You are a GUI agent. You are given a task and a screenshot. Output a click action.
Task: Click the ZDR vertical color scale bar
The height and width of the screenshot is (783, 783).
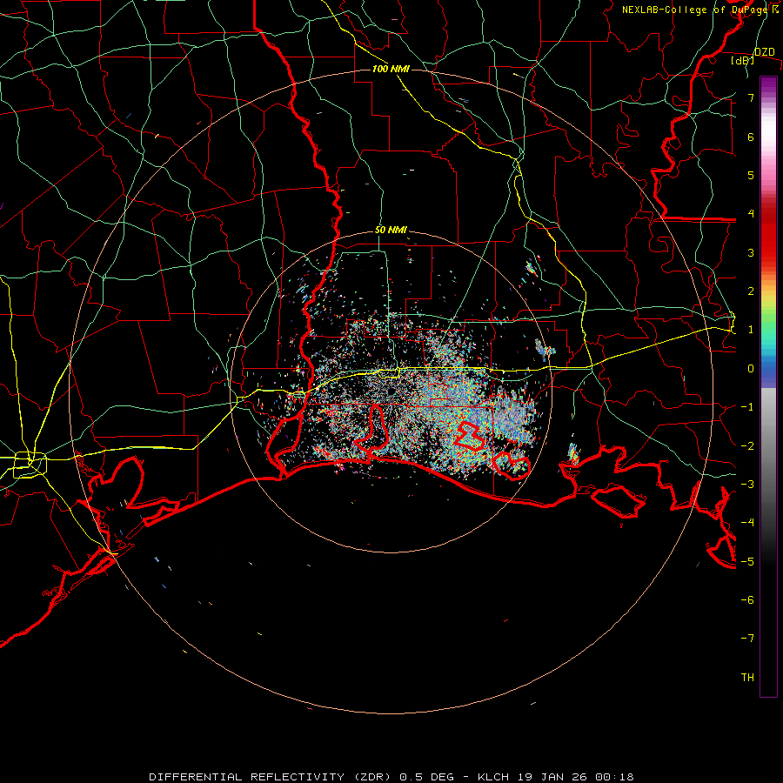(x=768, y=387)
